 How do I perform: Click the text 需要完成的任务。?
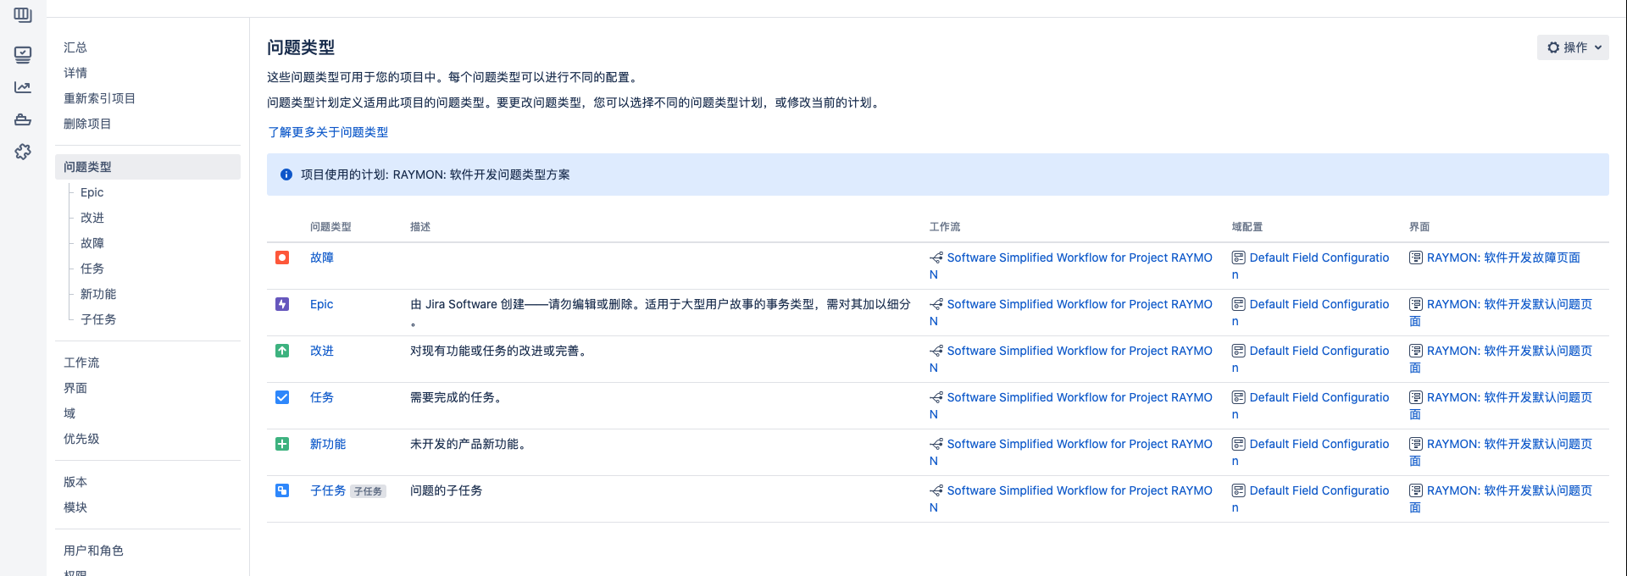[458, 397]
